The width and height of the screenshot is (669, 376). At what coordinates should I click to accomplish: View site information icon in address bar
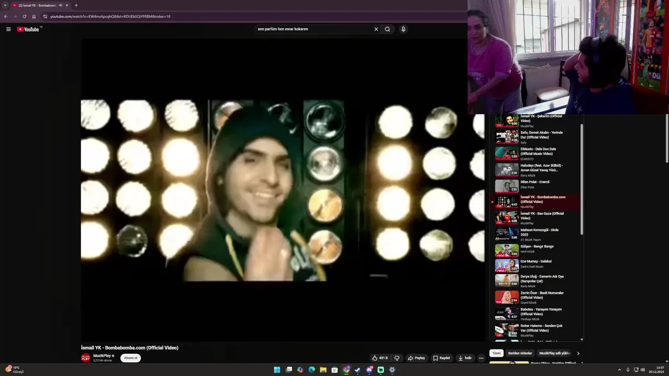pyautogui.click(x=45, y=16)
